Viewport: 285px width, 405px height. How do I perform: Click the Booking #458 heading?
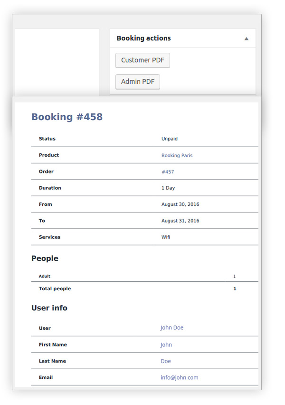pyautogui.click(x=67, y=117)
